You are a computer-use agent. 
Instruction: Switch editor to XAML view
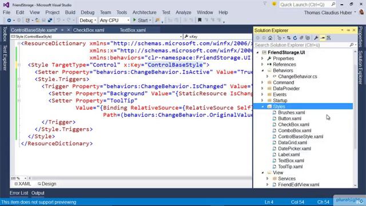(x=23, y=184)
